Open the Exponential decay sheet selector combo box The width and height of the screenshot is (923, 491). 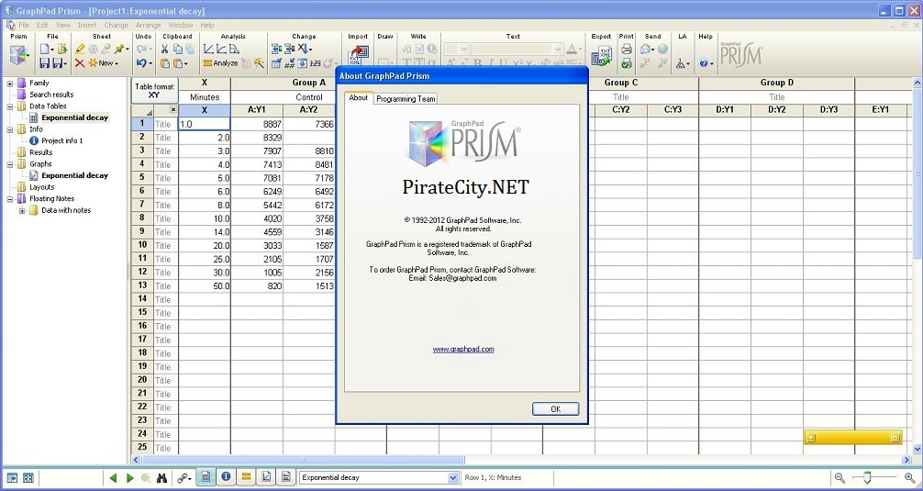[379, 477]
